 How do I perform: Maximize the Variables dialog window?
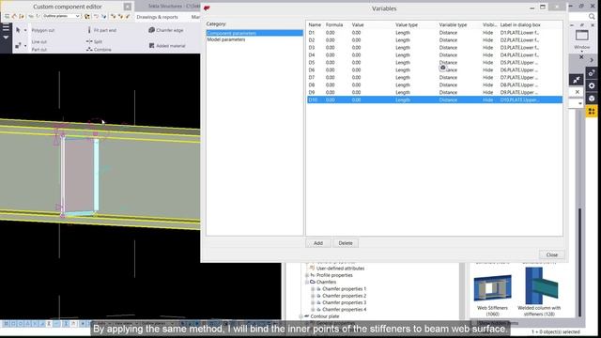coord(543,8)
